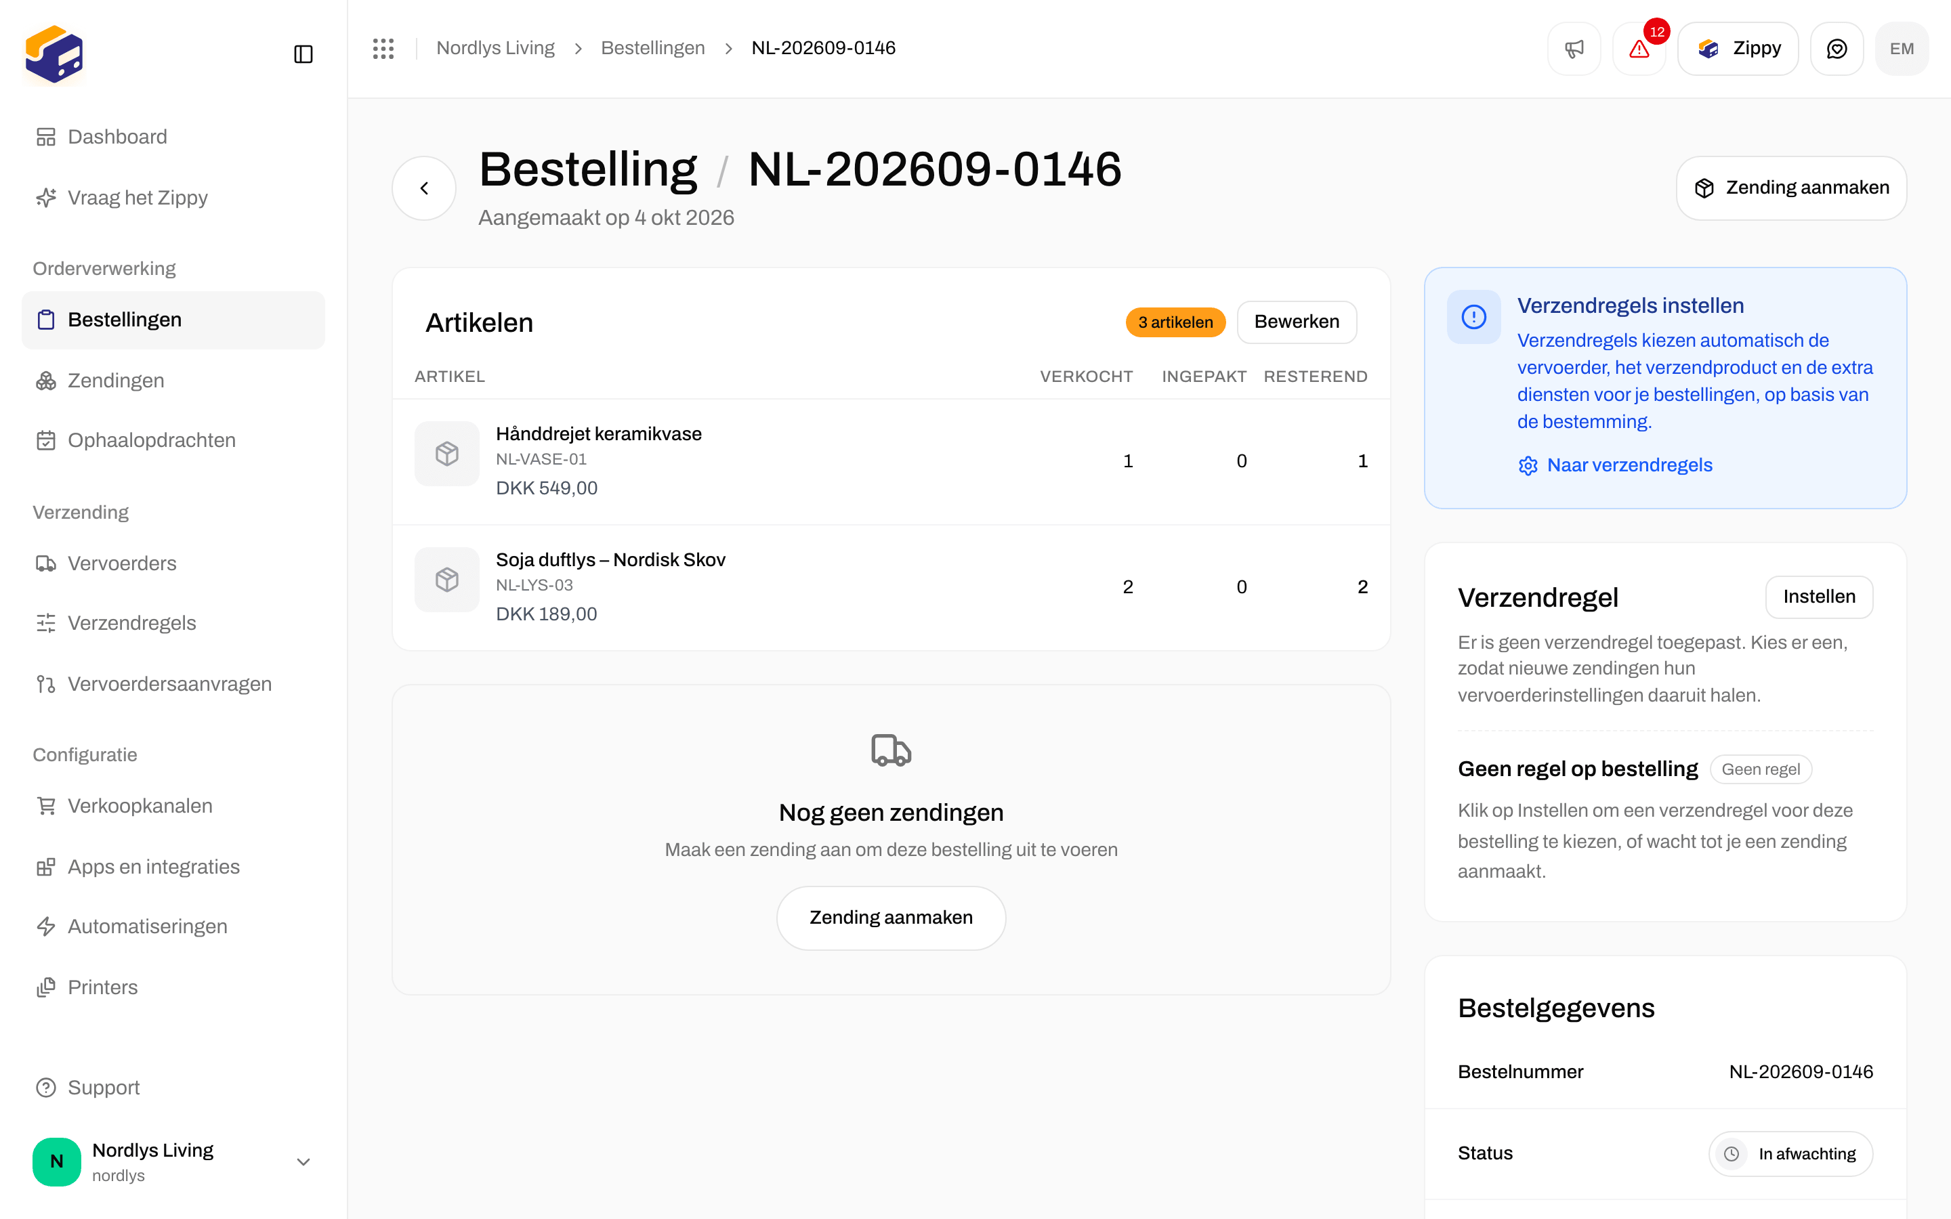The image size is (1951, 1219).
Task: Open the Zippy assistant button
Action: [x=1738, y=48]
